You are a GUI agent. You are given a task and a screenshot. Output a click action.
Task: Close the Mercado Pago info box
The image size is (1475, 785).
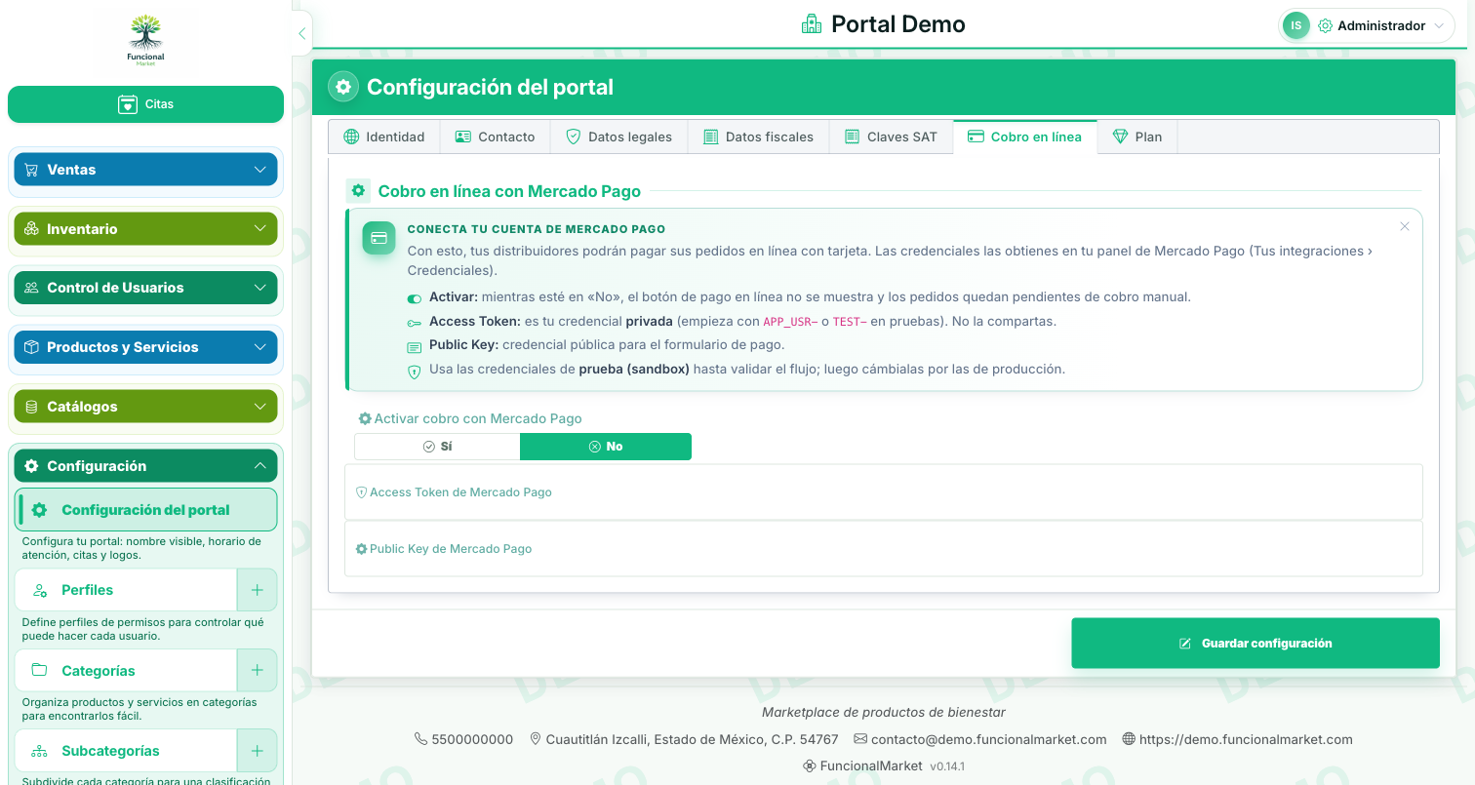pyautogui.click(x=1405, y=226)
